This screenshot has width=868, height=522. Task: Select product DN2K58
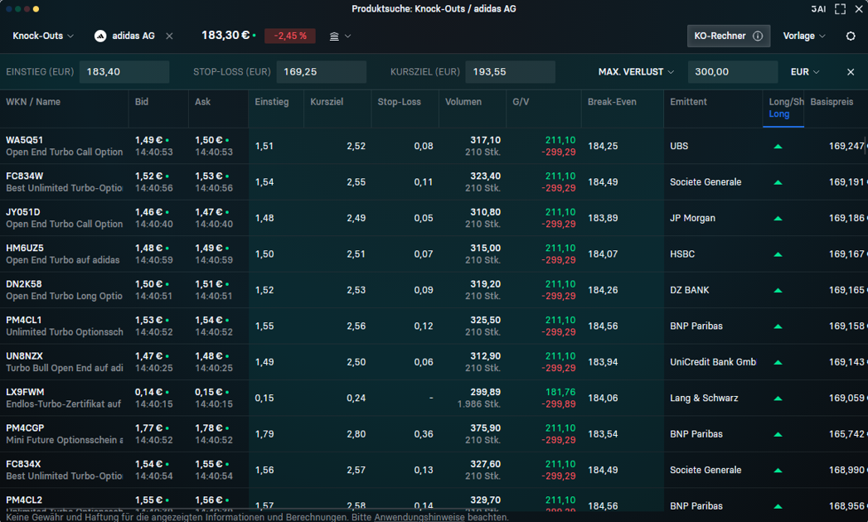[x=24, y=284]
